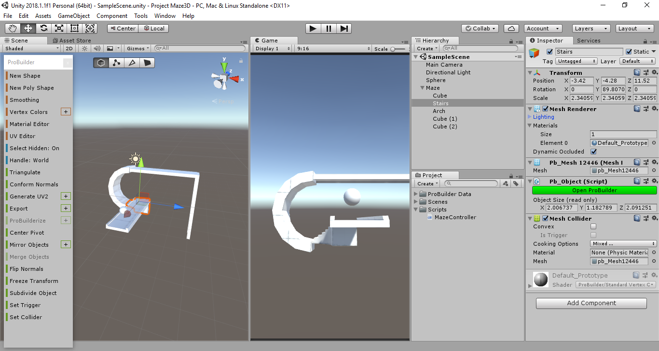Click Project search by type icon
Image resolution: width=659 pixels, height=351 pixels.
point(505,183)
